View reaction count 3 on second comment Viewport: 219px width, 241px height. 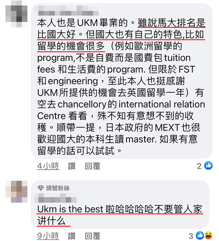coord(191,236)
